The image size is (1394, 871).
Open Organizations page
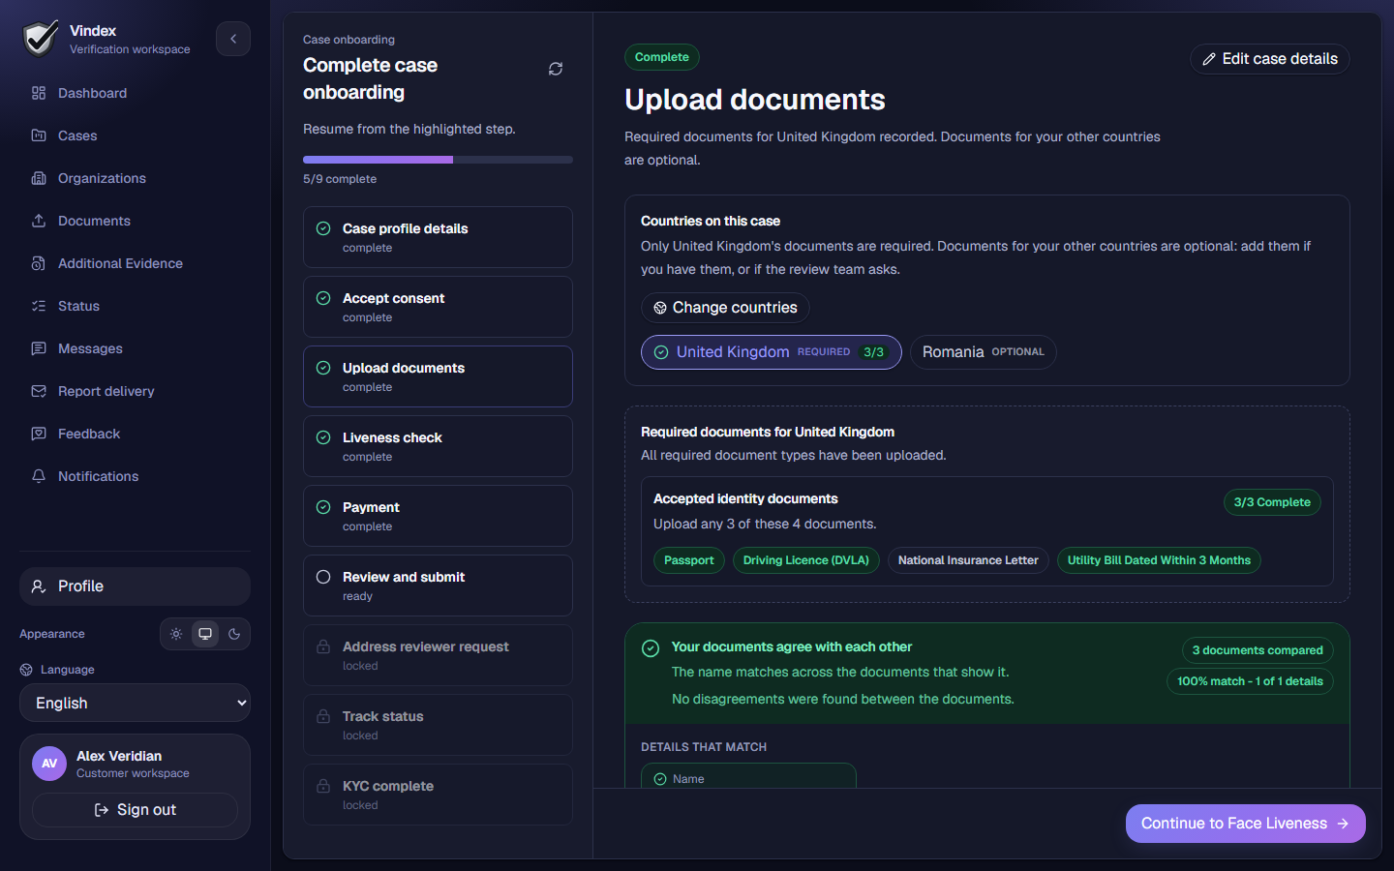tap(135, 178)
